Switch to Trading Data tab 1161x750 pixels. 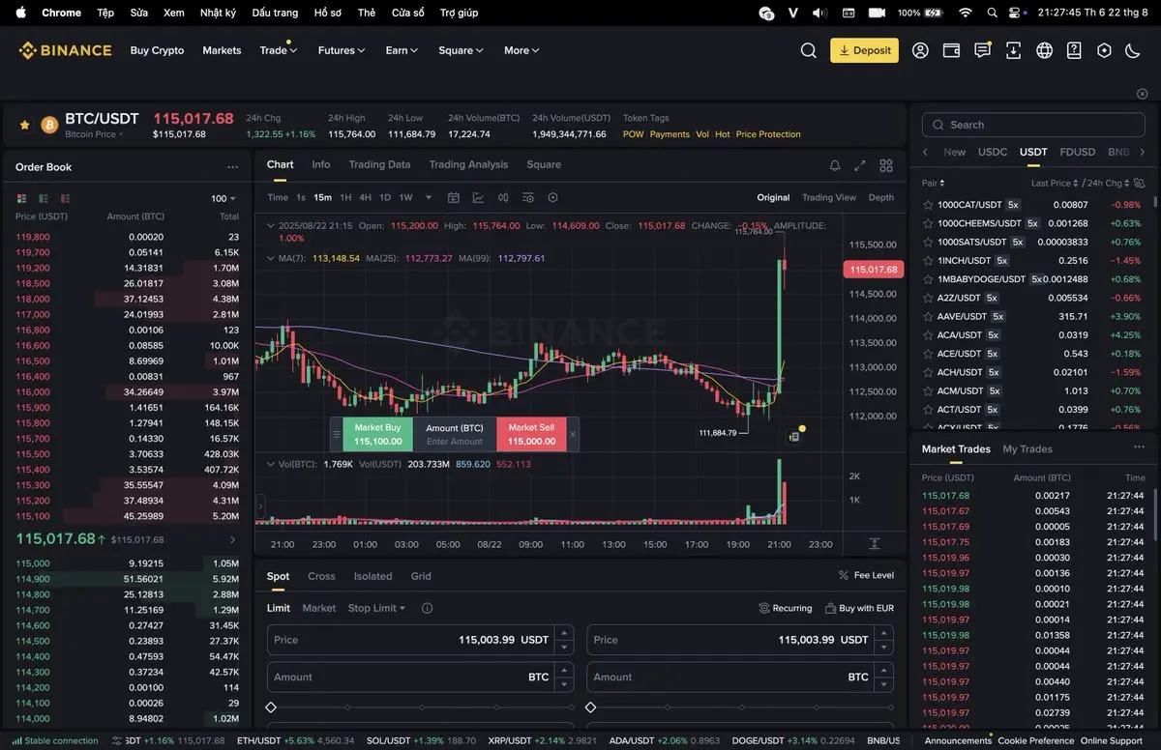click(379, 164)
